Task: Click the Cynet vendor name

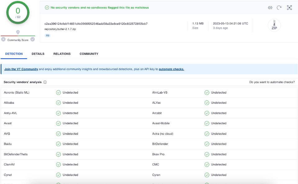Action: click(x=8, y=175)
